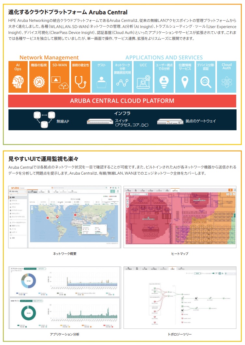245x345 pixels.
Task: Click the gateway device image beside 拠点のゲートウェイ
Action: click(x=170, y=121)
